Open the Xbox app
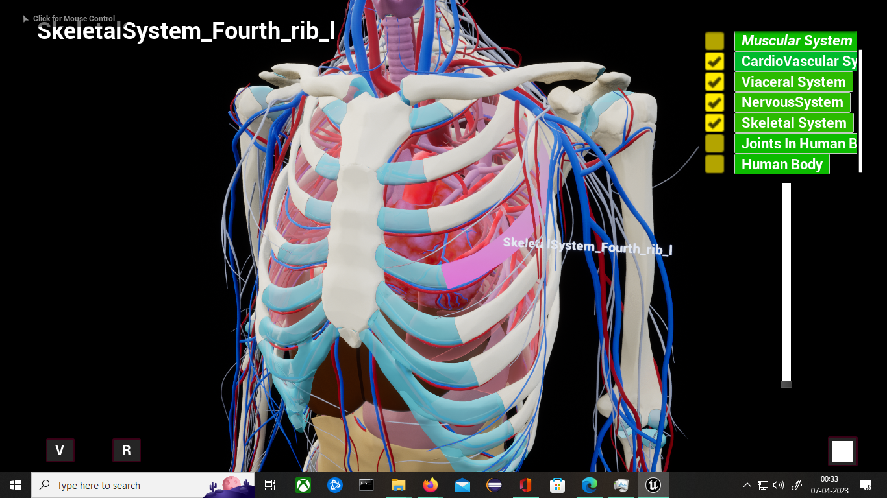Viewport: 887px width, 498px height. (x=303, y=484)
